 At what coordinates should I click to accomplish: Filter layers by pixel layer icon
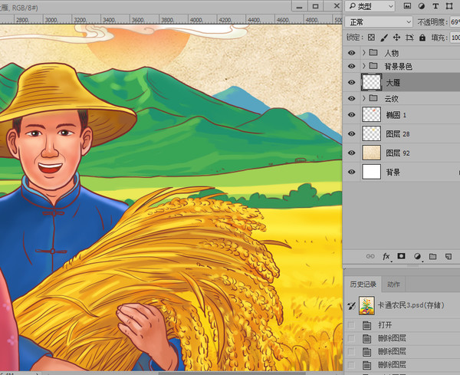click(x=407, y=6)
